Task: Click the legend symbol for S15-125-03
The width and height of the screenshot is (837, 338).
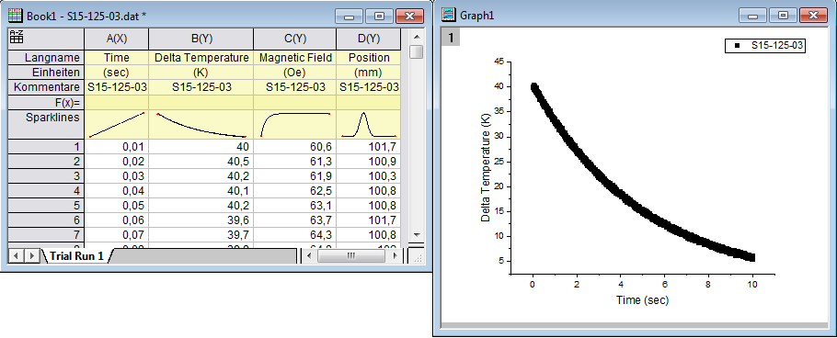Action: [x=737, y=46]
